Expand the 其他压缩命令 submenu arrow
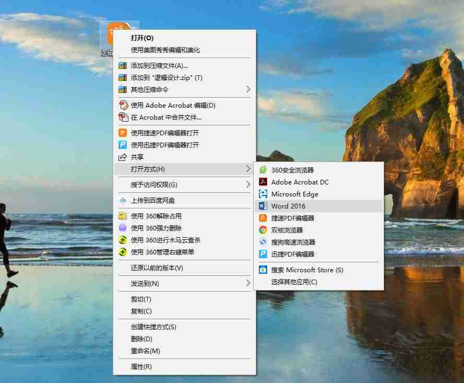Screen dimensions: 464x383 248,89
